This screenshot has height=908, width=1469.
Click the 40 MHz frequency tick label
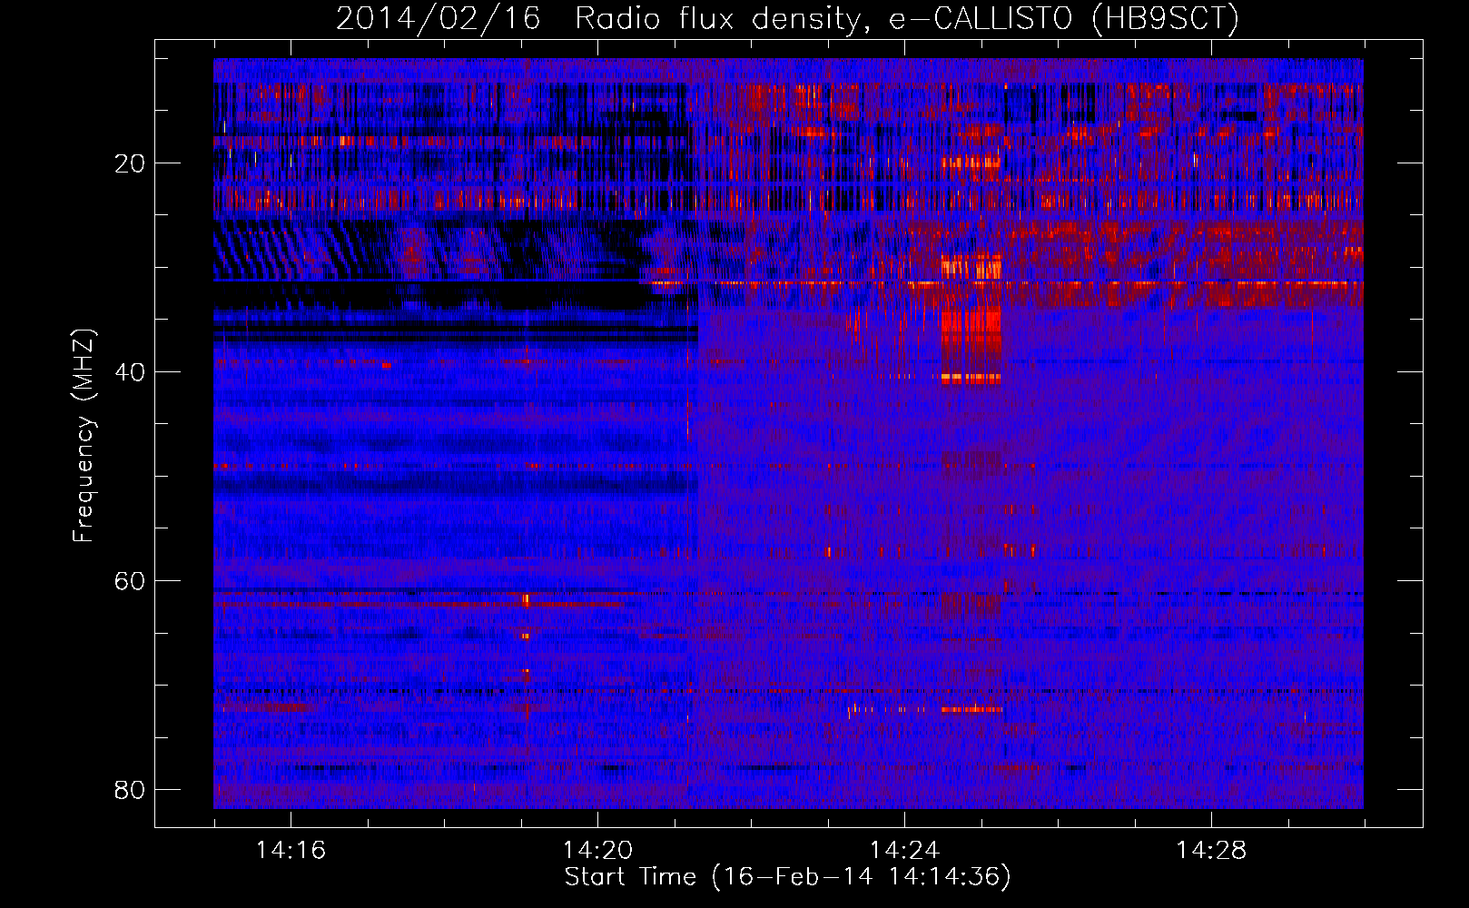(x=130, y=372)
